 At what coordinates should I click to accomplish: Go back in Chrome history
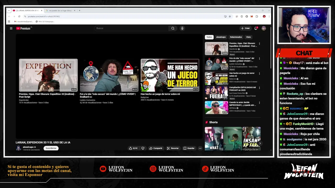[x=9, y=16]
